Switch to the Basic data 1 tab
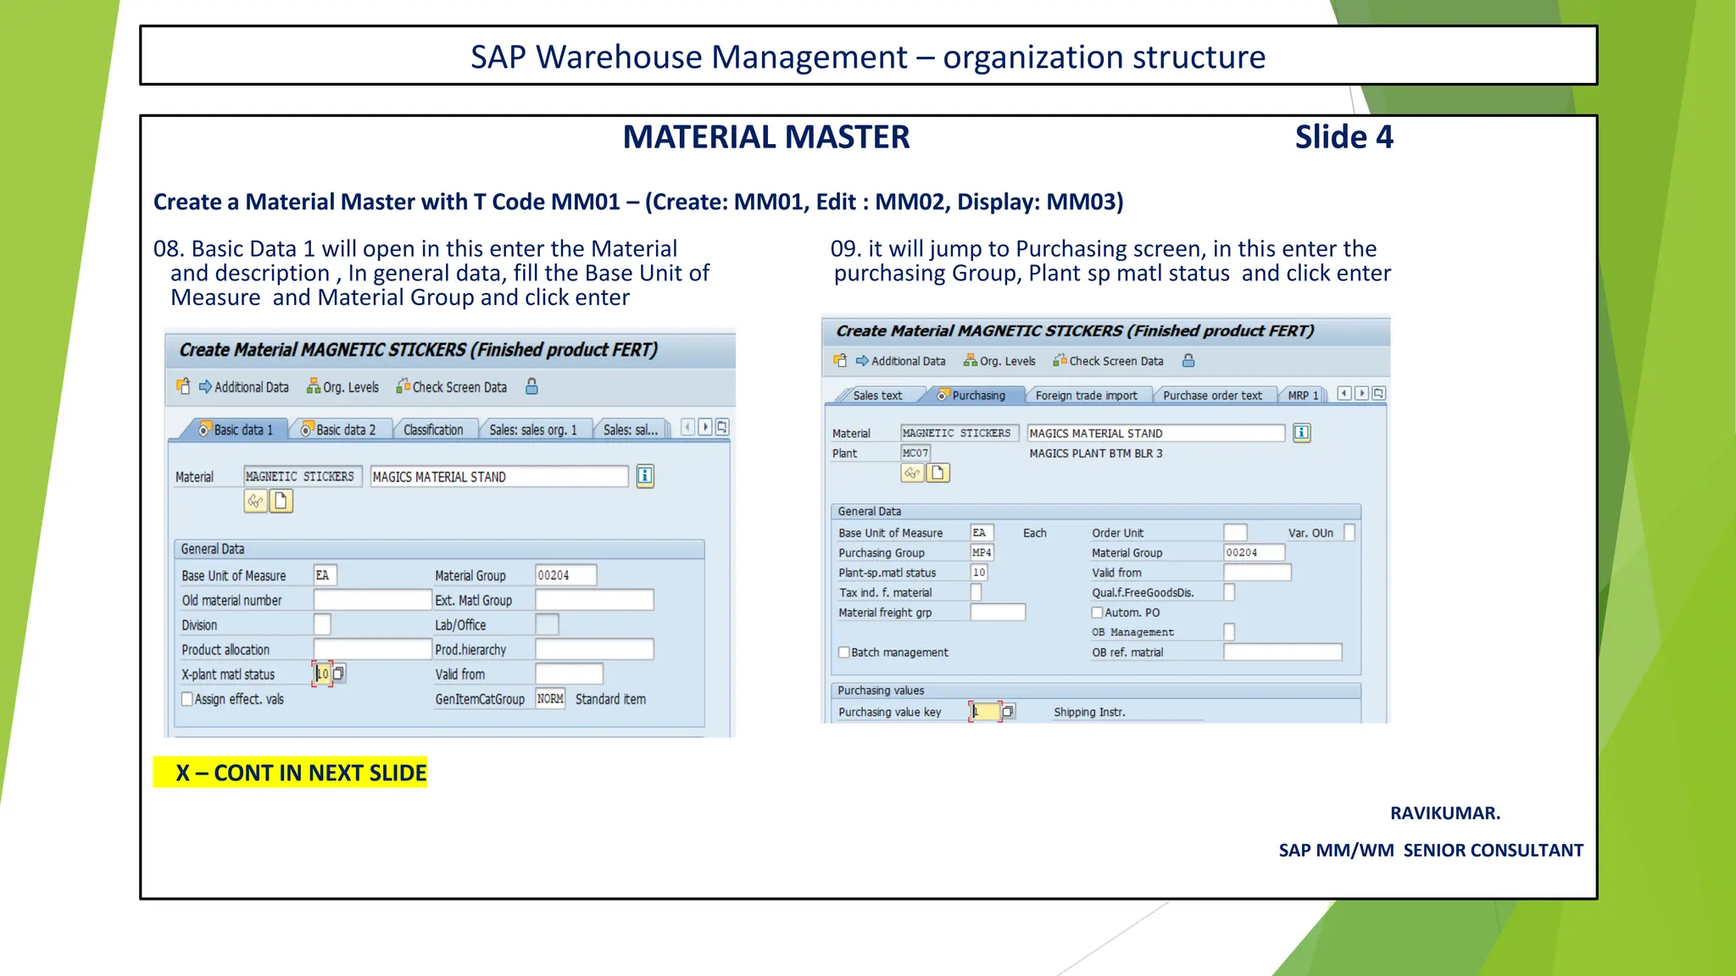Image resolution: width=1736 pixels, height=976 pixels. pos(235,430)
